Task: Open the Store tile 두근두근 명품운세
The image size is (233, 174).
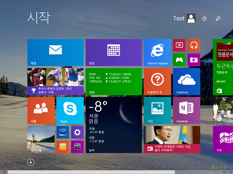Action: click(223, 67)
